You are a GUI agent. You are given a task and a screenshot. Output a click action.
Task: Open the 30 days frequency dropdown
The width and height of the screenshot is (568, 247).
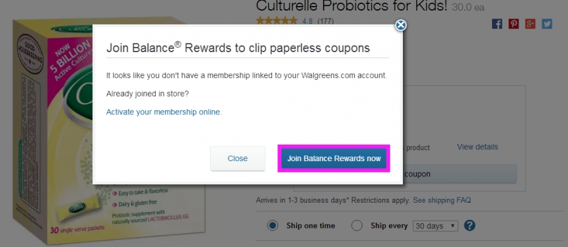[435, 226]
